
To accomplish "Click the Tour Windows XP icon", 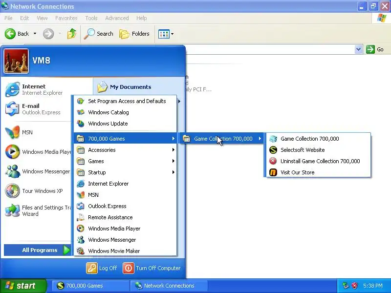I will pos(12,190).
